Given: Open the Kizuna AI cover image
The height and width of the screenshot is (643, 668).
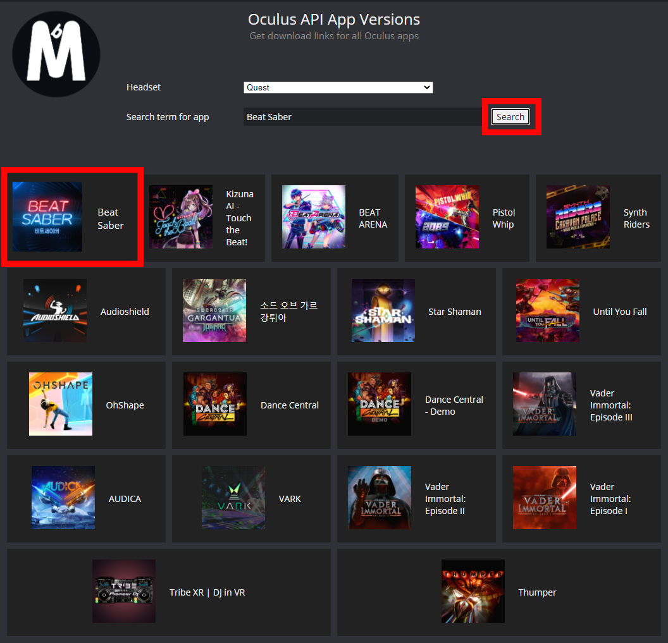Looking at the screenshot, I should coord(181,217).
